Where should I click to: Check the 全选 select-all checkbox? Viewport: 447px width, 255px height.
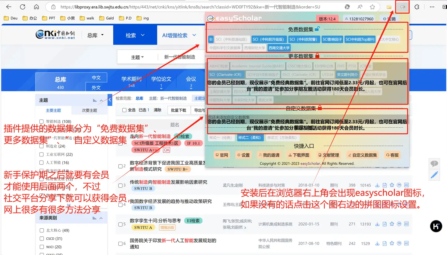point(124,110)
